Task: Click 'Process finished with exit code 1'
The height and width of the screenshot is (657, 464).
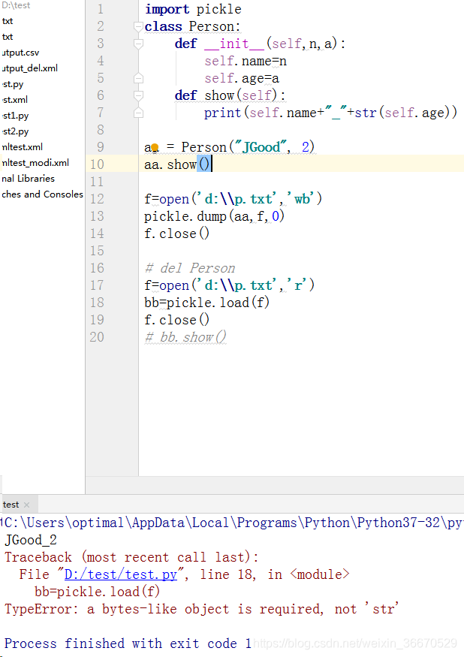Action: click(x=128, y=643)
